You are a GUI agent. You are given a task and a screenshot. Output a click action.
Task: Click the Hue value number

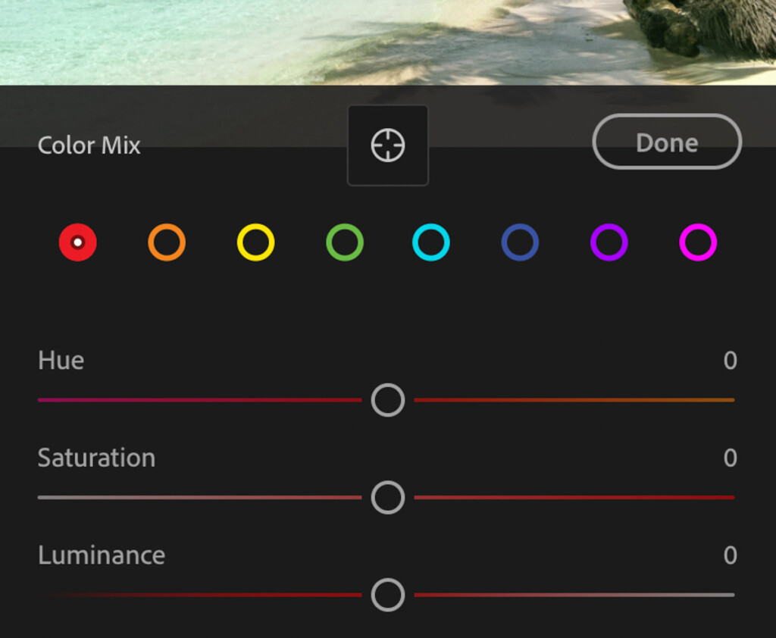click(730, 361)
